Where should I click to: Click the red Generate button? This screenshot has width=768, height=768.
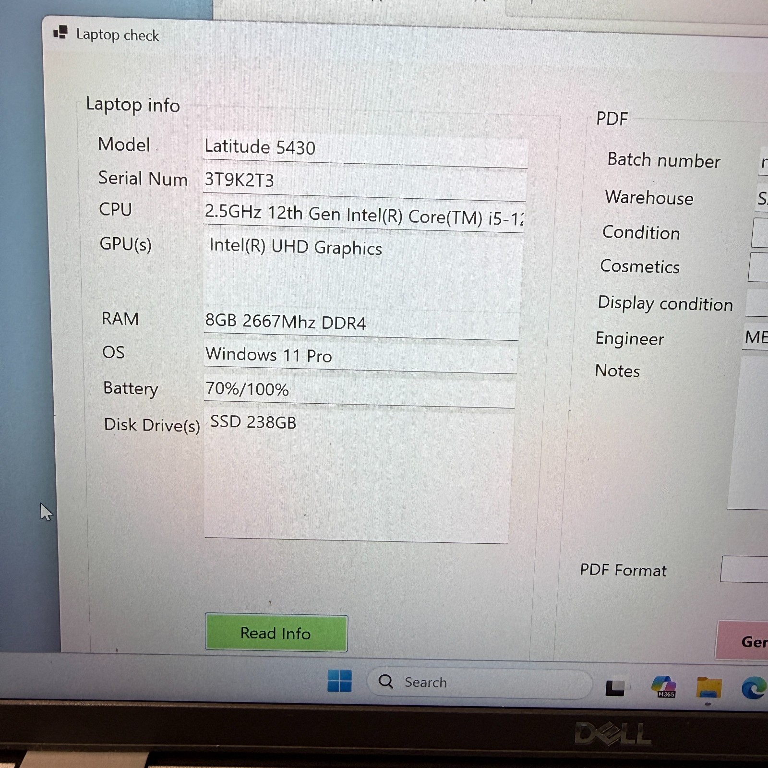pos(742,641)
